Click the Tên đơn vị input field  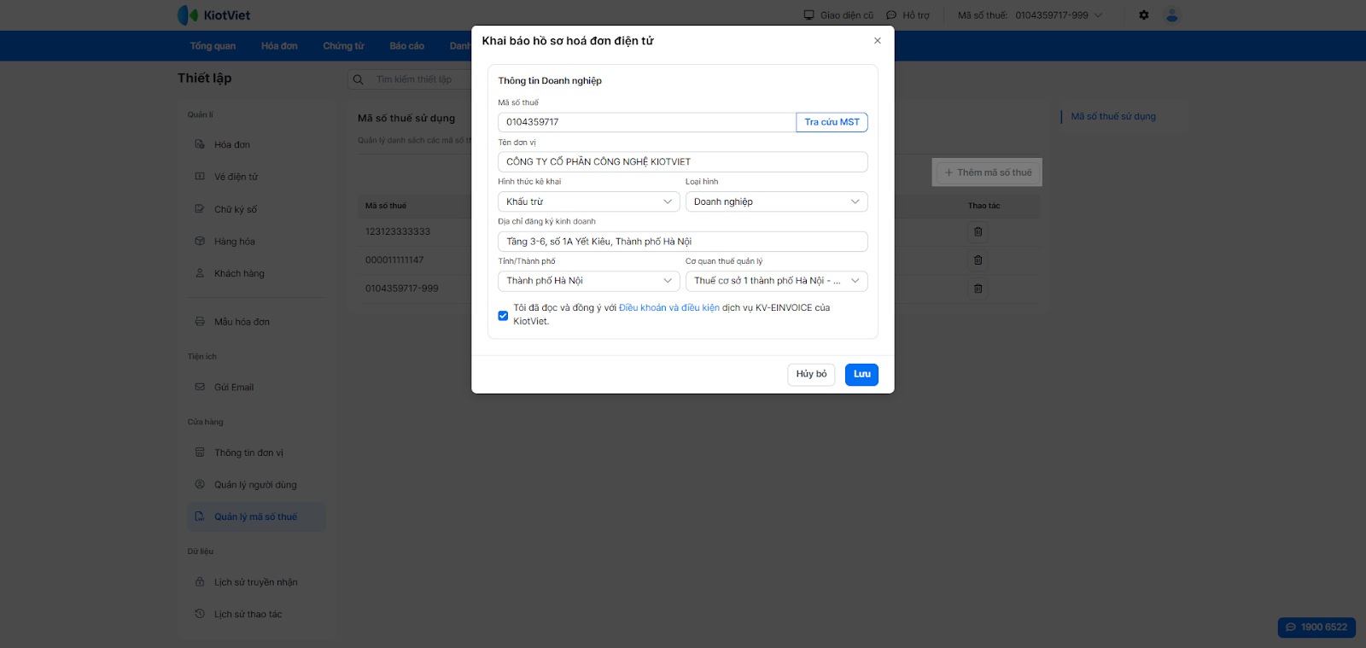pos(682,162)
